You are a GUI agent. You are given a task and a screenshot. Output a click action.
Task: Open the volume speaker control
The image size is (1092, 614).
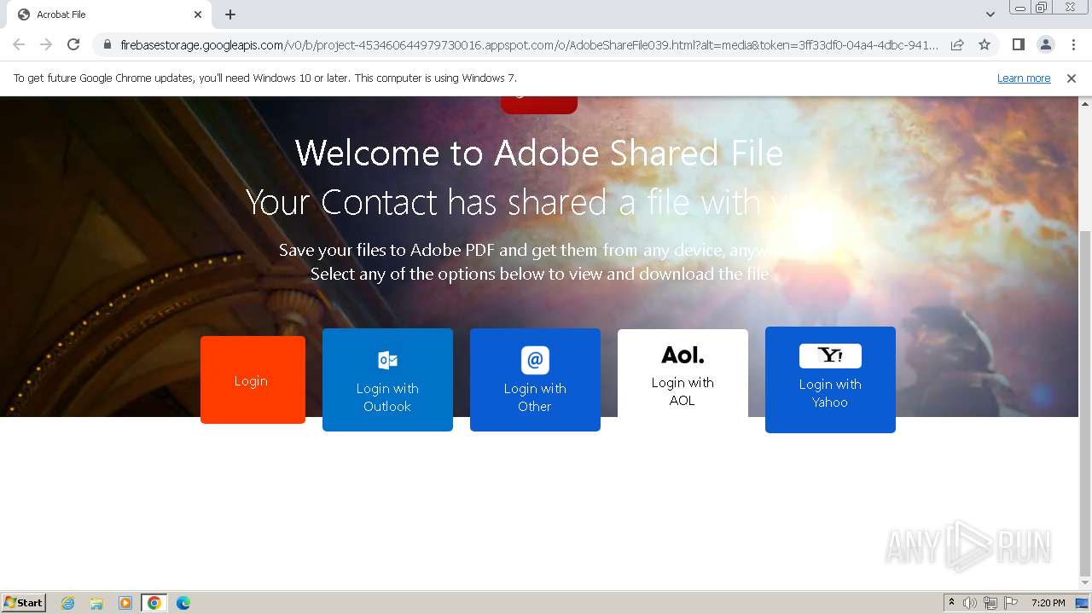(970, 603)
